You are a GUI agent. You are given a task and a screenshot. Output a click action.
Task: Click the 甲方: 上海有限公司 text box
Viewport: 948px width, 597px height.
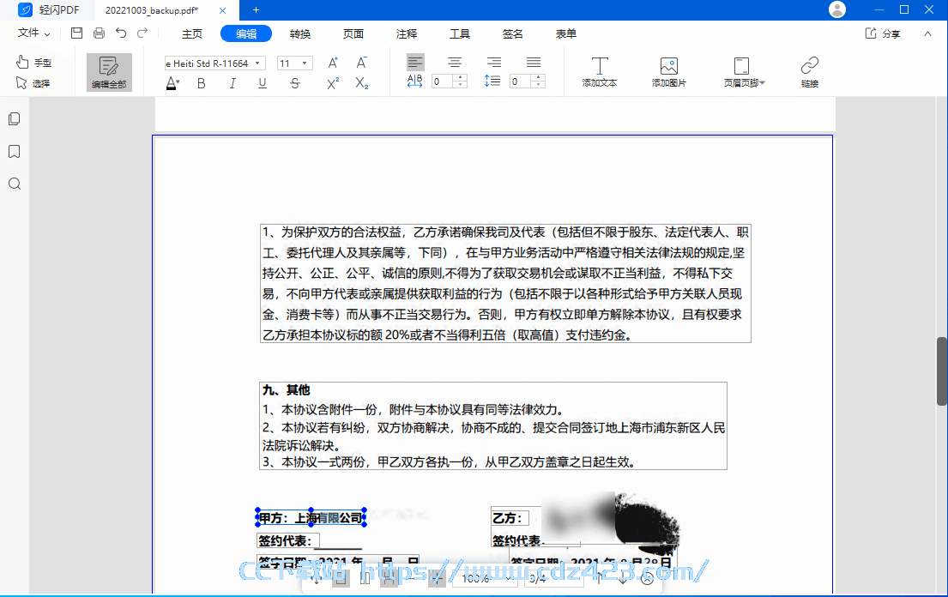(x=311, y=518)
